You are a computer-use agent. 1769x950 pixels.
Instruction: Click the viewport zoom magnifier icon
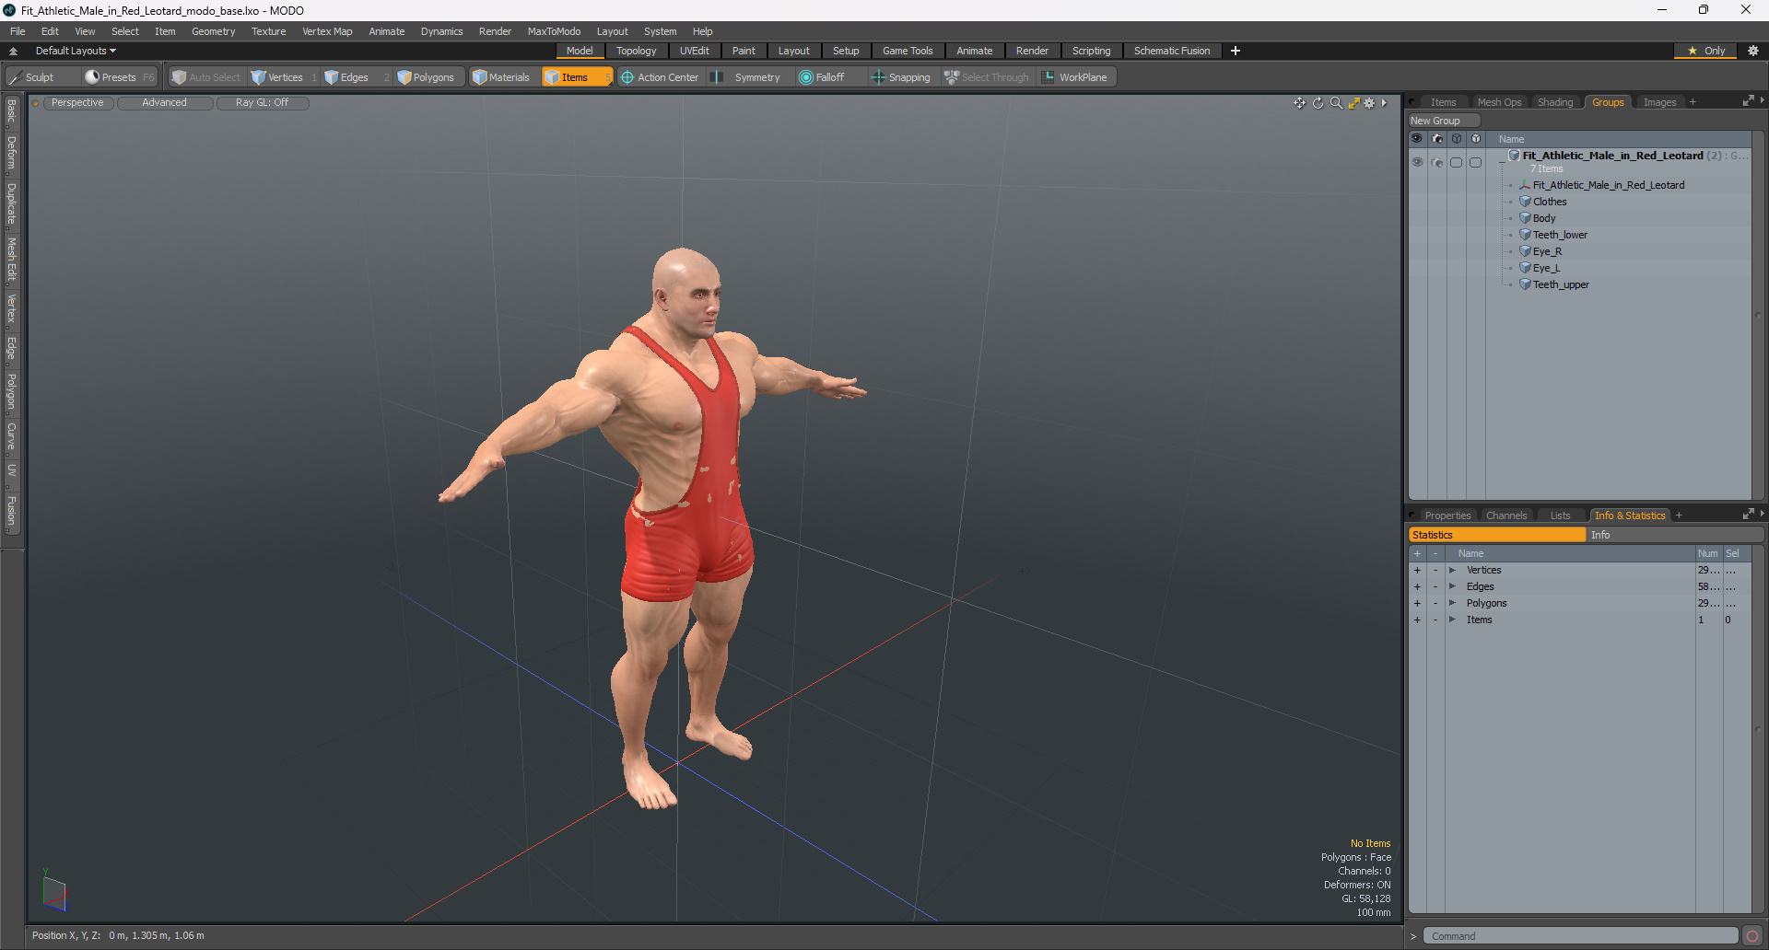1336,103
